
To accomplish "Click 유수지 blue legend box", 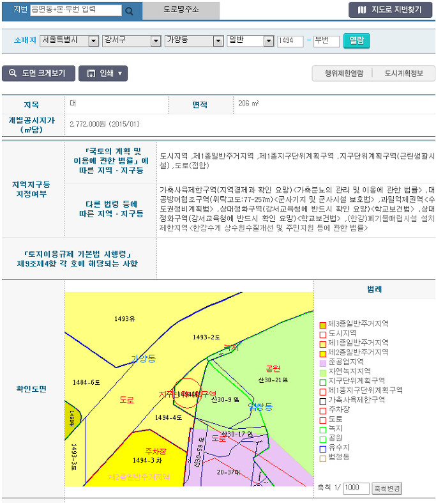I will (x=322, y=449).
